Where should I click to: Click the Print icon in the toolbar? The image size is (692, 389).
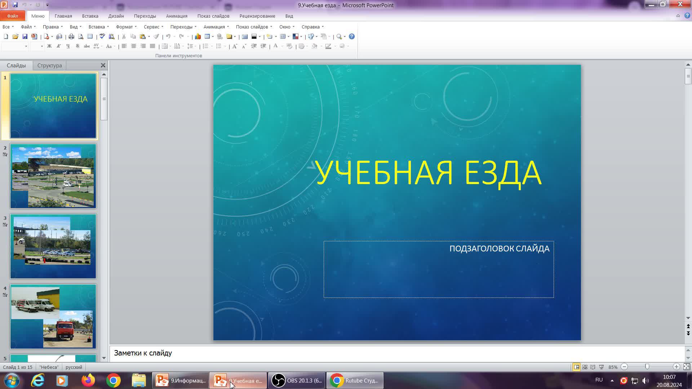tap(71, 36)
